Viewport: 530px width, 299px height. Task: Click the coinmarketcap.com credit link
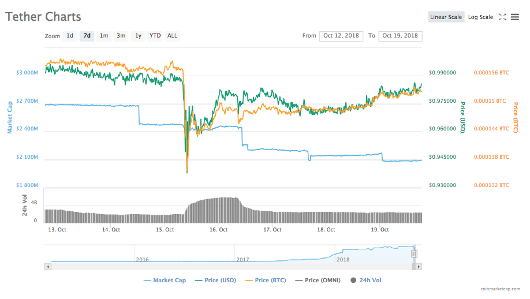[500, 289]
